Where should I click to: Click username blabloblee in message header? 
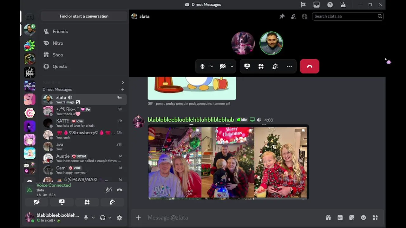click(191, 120)
